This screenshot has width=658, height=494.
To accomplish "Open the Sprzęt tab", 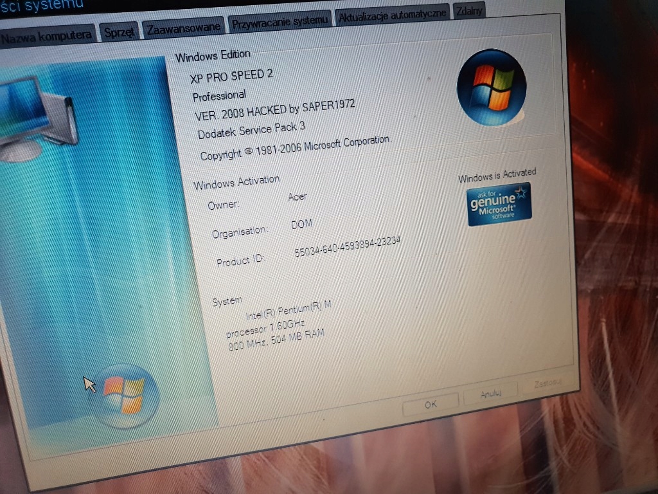I will (x=119, y=32).
